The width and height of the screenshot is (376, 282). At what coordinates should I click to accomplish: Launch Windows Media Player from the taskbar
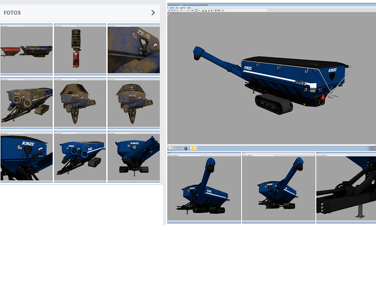tap(178, 149)
